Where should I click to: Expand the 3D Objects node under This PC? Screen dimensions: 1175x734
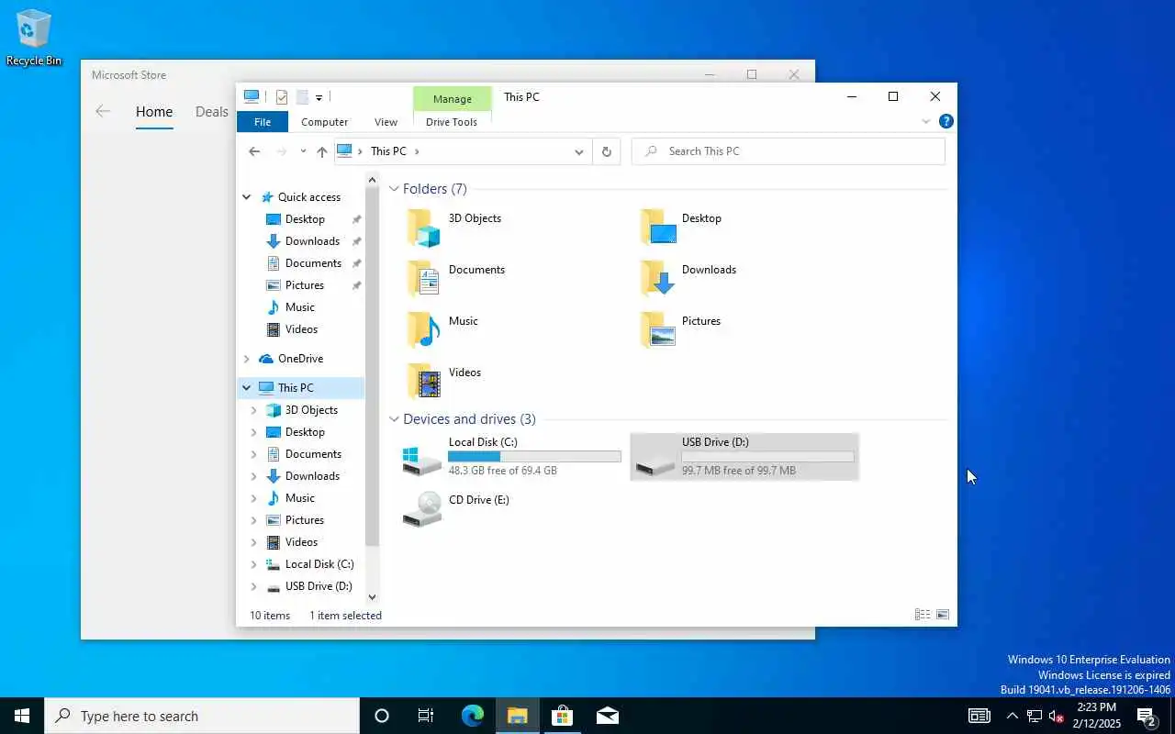254,410
